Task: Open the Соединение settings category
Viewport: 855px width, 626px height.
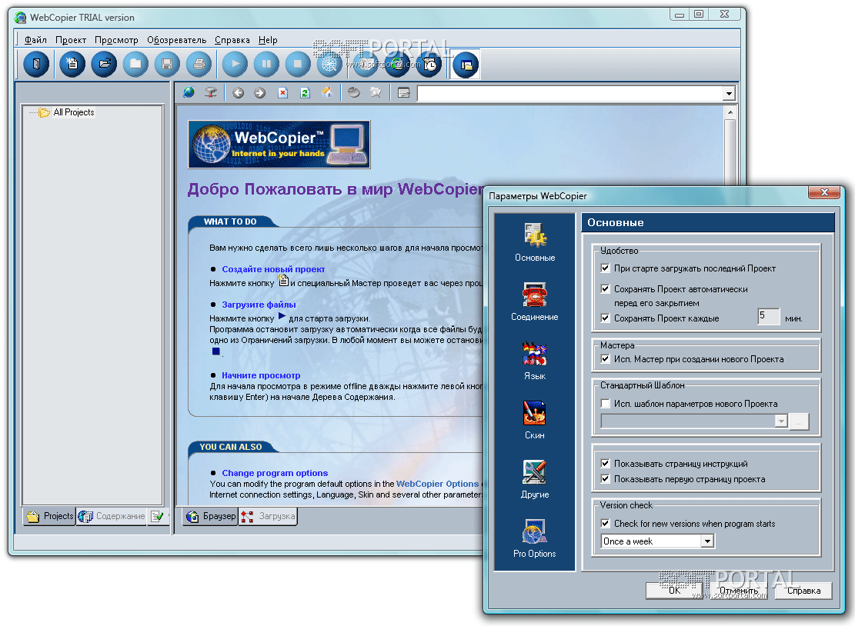Action: pos(535,301)
